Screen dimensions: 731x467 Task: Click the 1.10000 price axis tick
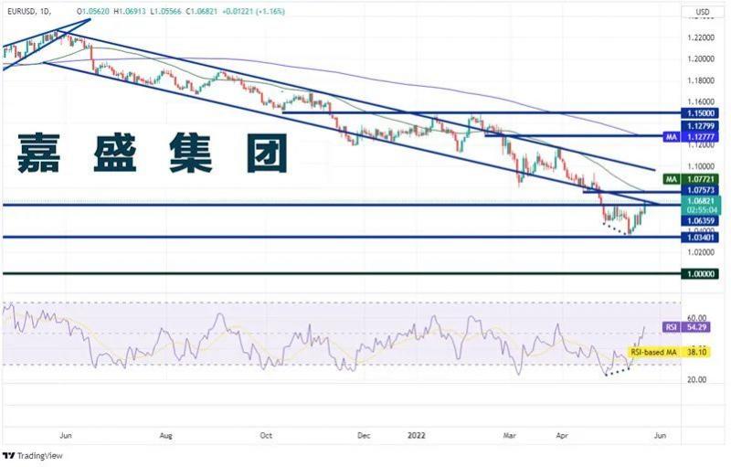(701, 166)
